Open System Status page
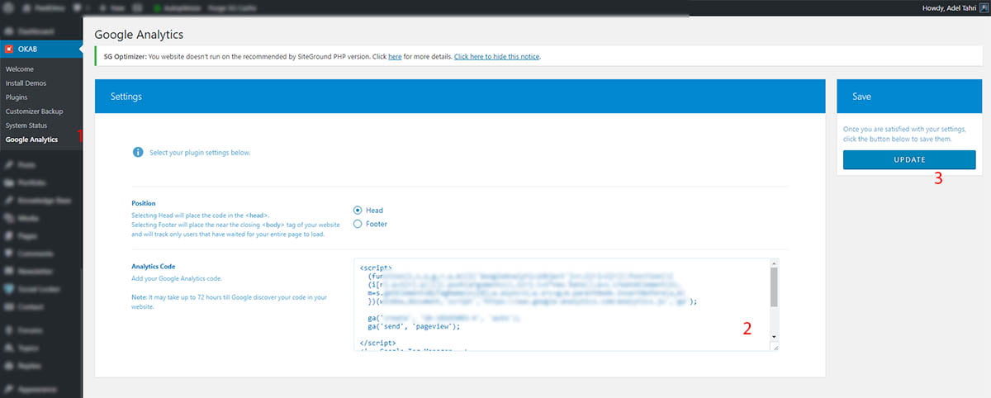Screen dimensions: 991x398 (x=26, y=126)
